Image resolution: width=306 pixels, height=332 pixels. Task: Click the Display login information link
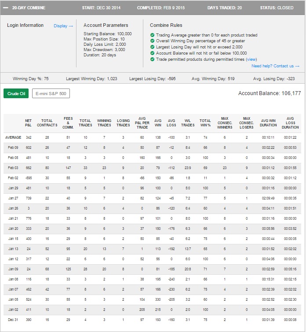(63, 26)
